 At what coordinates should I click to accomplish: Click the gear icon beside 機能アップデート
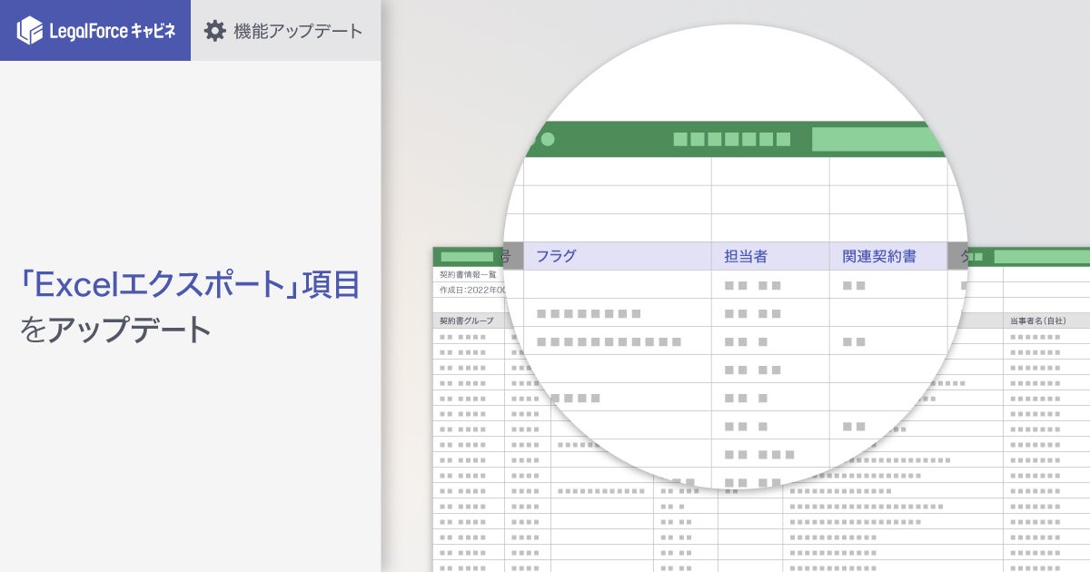point(214,31)
